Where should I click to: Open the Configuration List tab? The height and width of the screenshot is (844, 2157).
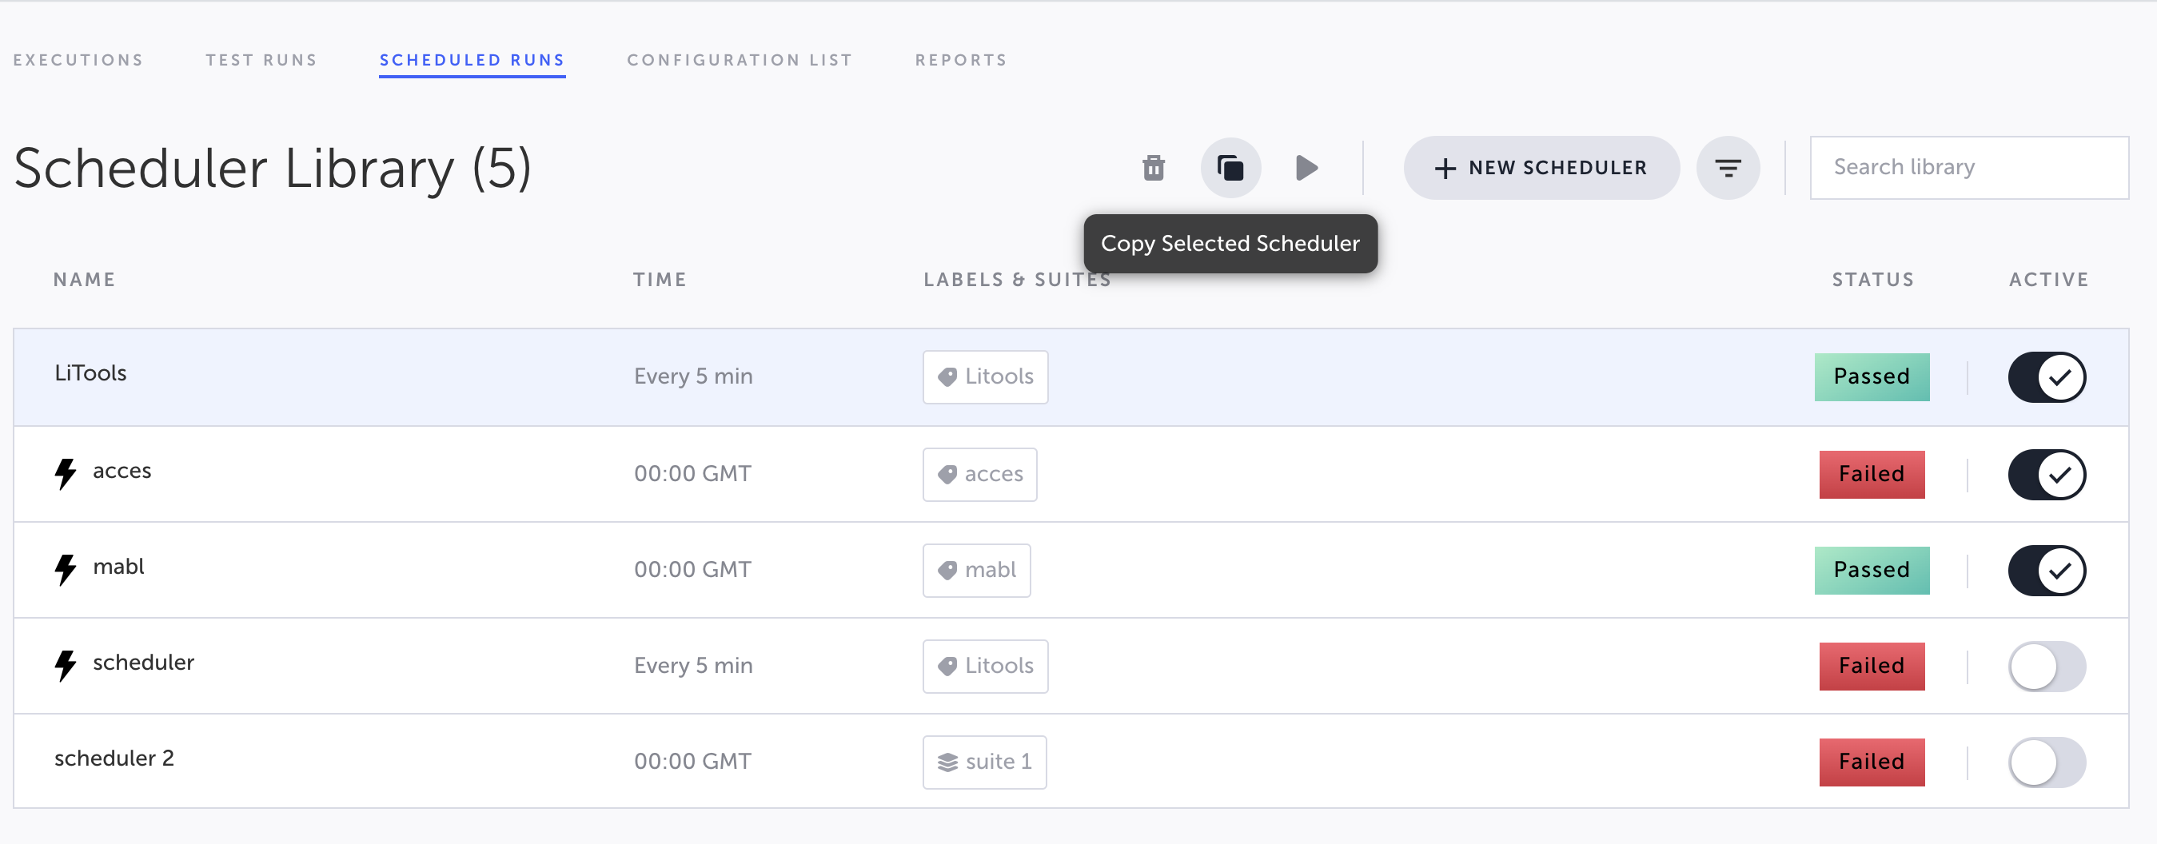coord(740,60)
